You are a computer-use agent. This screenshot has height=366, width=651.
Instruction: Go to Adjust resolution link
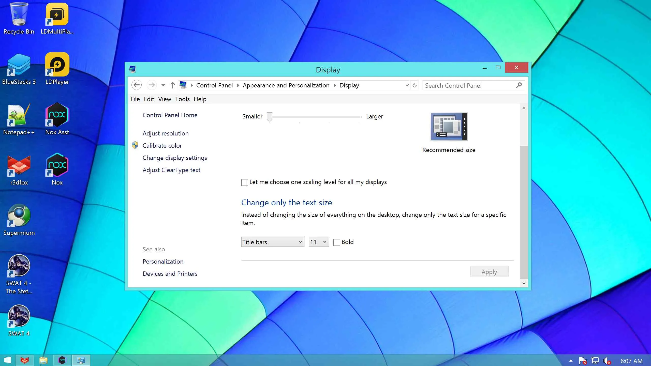coord(166,133)
